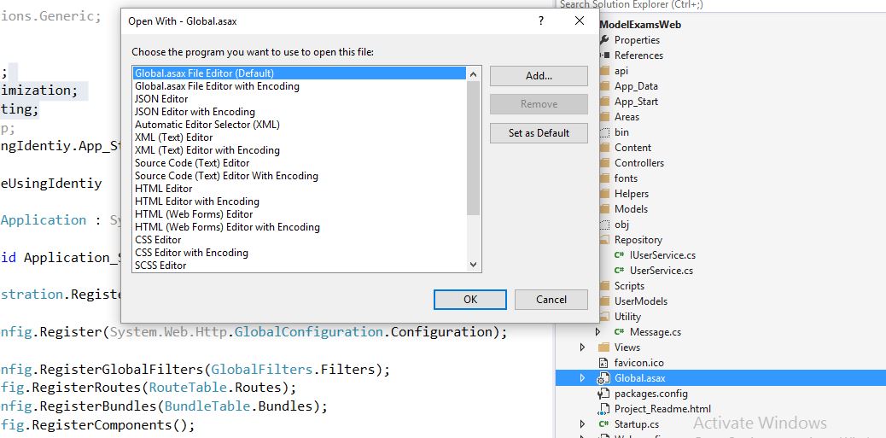886x438 pixels.
Task: Choose JSON Editor with Encoding
Action: [195, 112]
